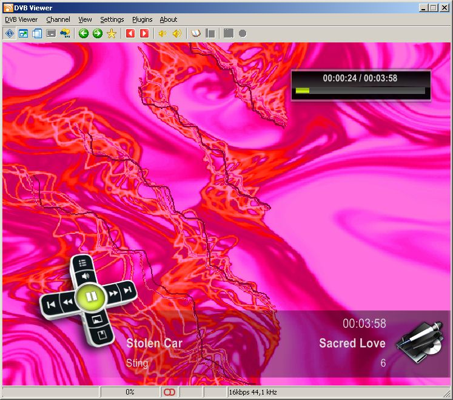Click the binoculars channel scan icon
The width and height of the screenshot is (453, 400).
click(x=65, y=33)
